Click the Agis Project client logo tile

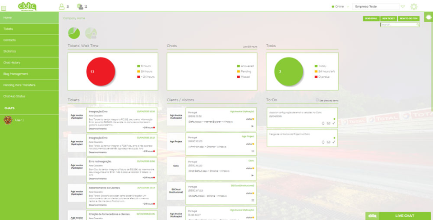coord(176,142)
